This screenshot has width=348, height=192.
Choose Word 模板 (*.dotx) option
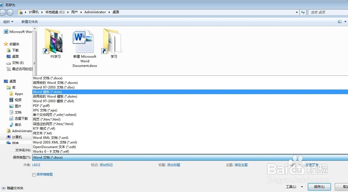point(190,92)
